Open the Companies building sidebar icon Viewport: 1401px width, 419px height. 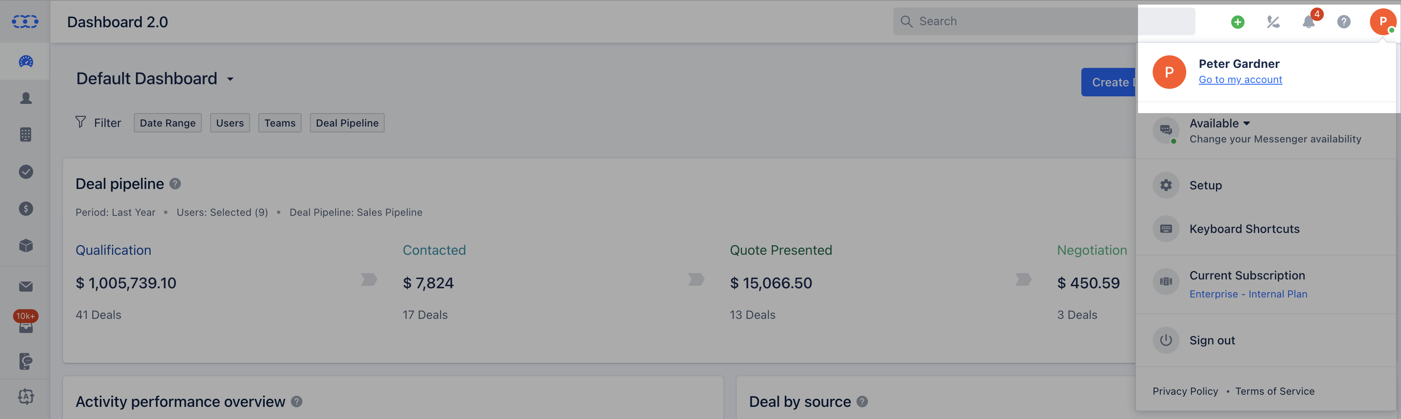point(26,135)
